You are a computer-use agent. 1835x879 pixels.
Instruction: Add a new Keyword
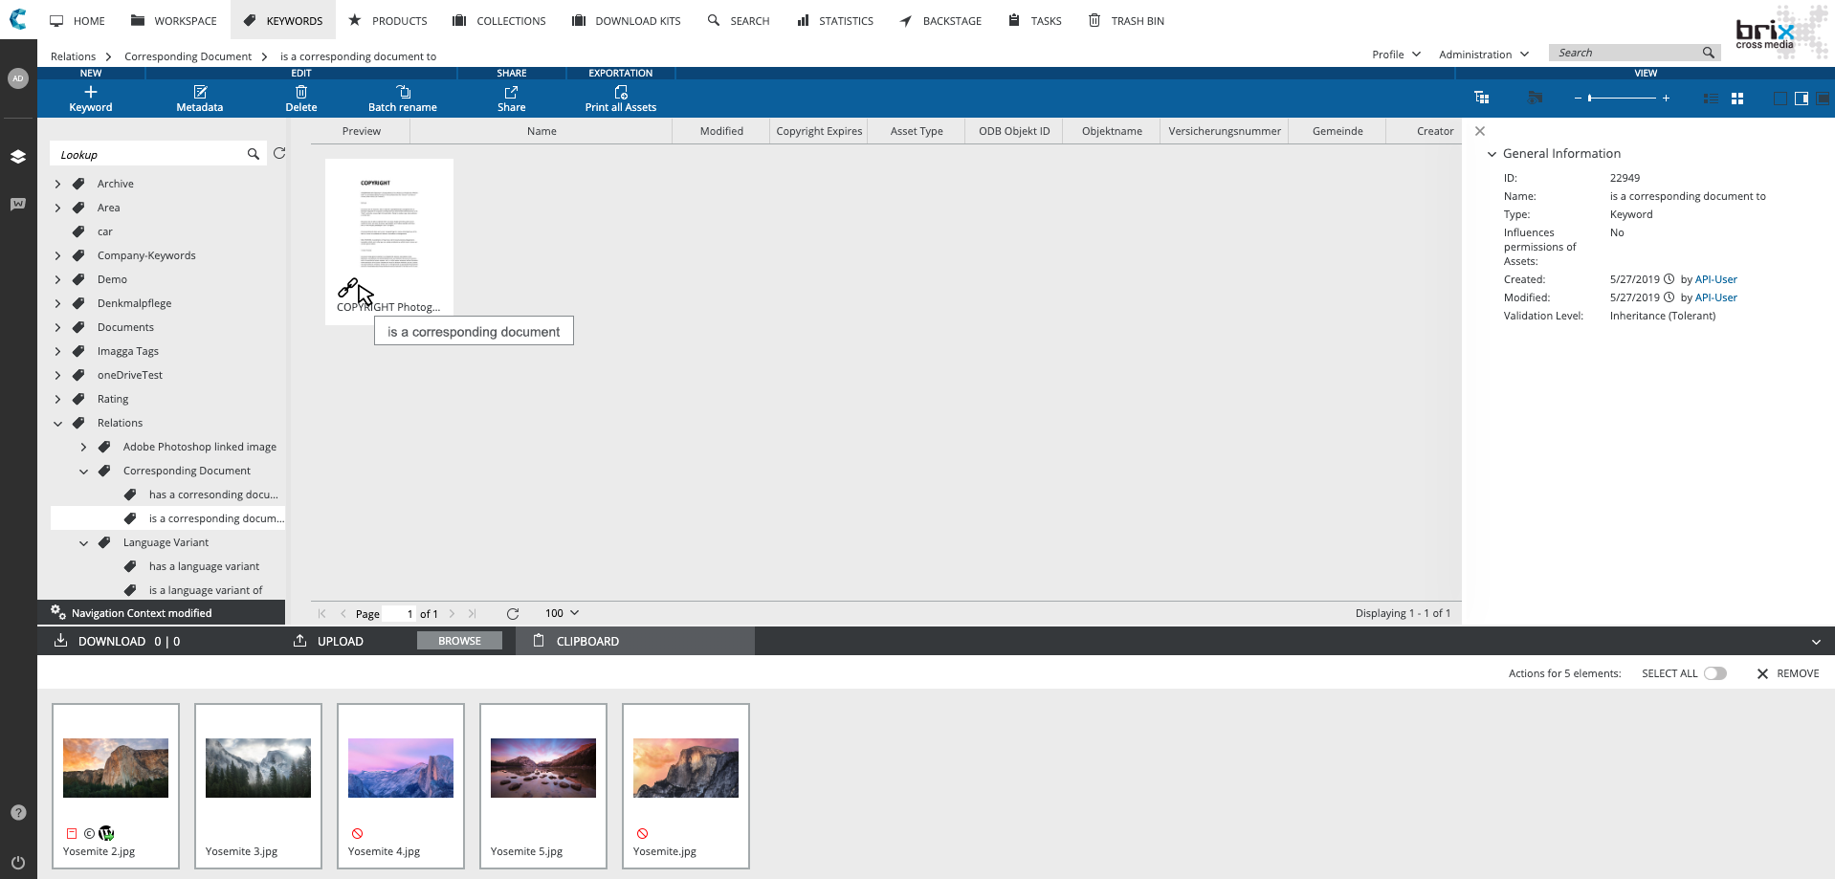[x=91, y=93]
